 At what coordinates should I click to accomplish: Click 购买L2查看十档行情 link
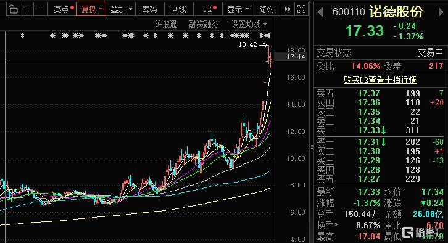tap(380, 80)
